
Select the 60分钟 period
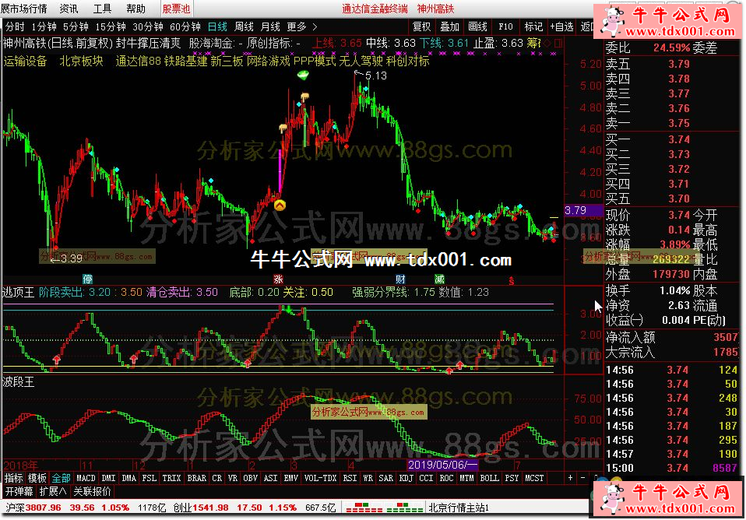click(x=185, y=26)
